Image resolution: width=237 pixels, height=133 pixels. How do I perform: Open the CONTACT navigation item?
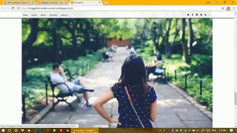pos(64,15)
